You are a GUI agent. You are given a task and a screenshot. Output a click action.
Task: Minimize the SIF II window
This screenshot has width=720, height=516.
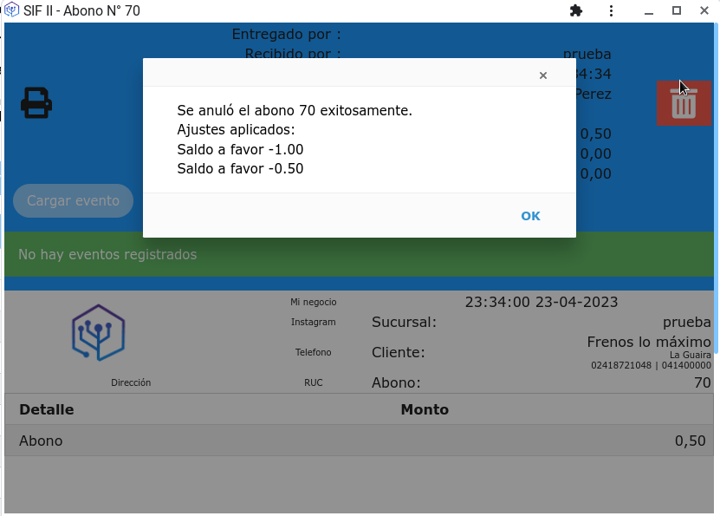pyautogui.click(x=648, y=11)
